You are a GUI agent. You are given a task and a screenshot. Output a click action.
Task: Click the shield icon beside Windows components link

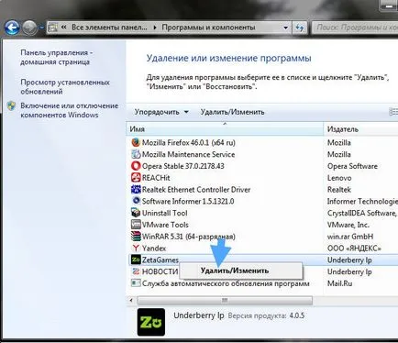[11, 105]
